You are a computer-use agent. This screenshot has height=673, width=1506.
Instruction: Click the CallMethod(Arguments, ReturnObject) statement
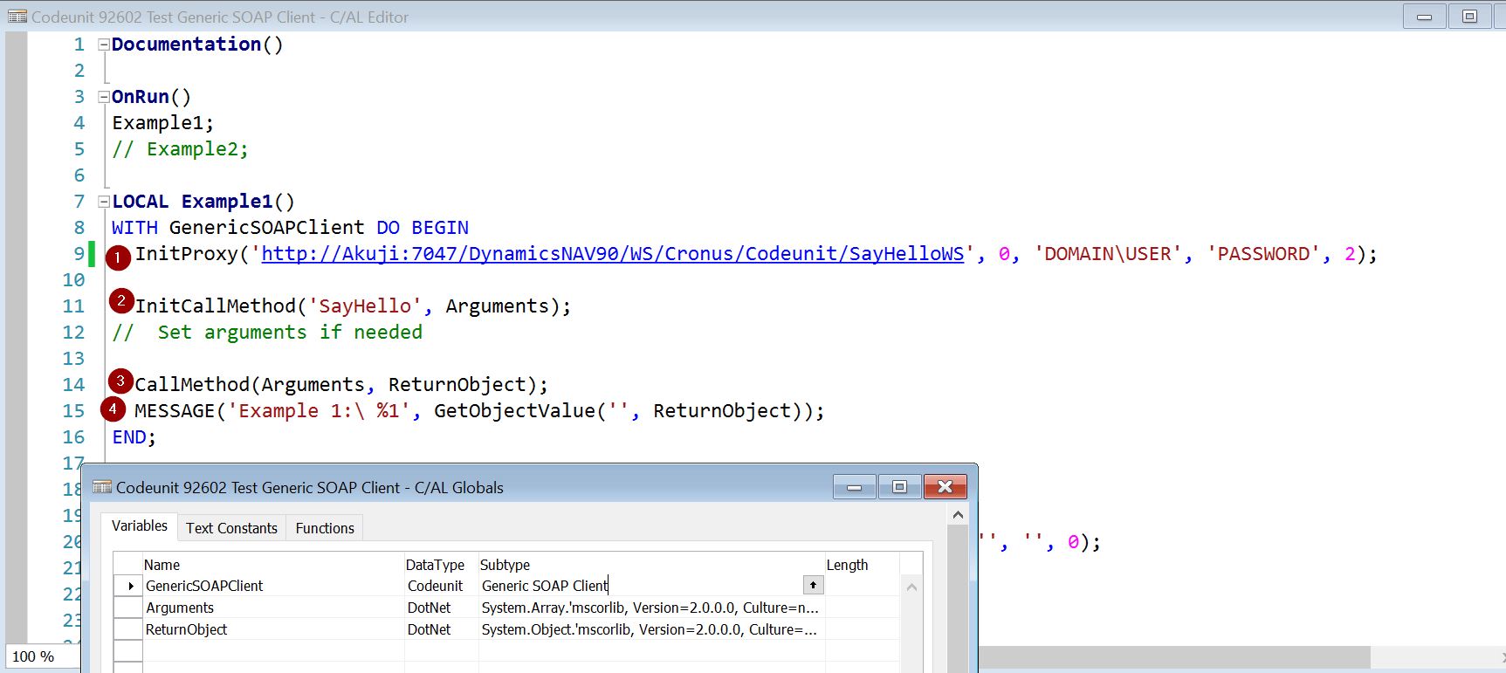coord(341,385)
